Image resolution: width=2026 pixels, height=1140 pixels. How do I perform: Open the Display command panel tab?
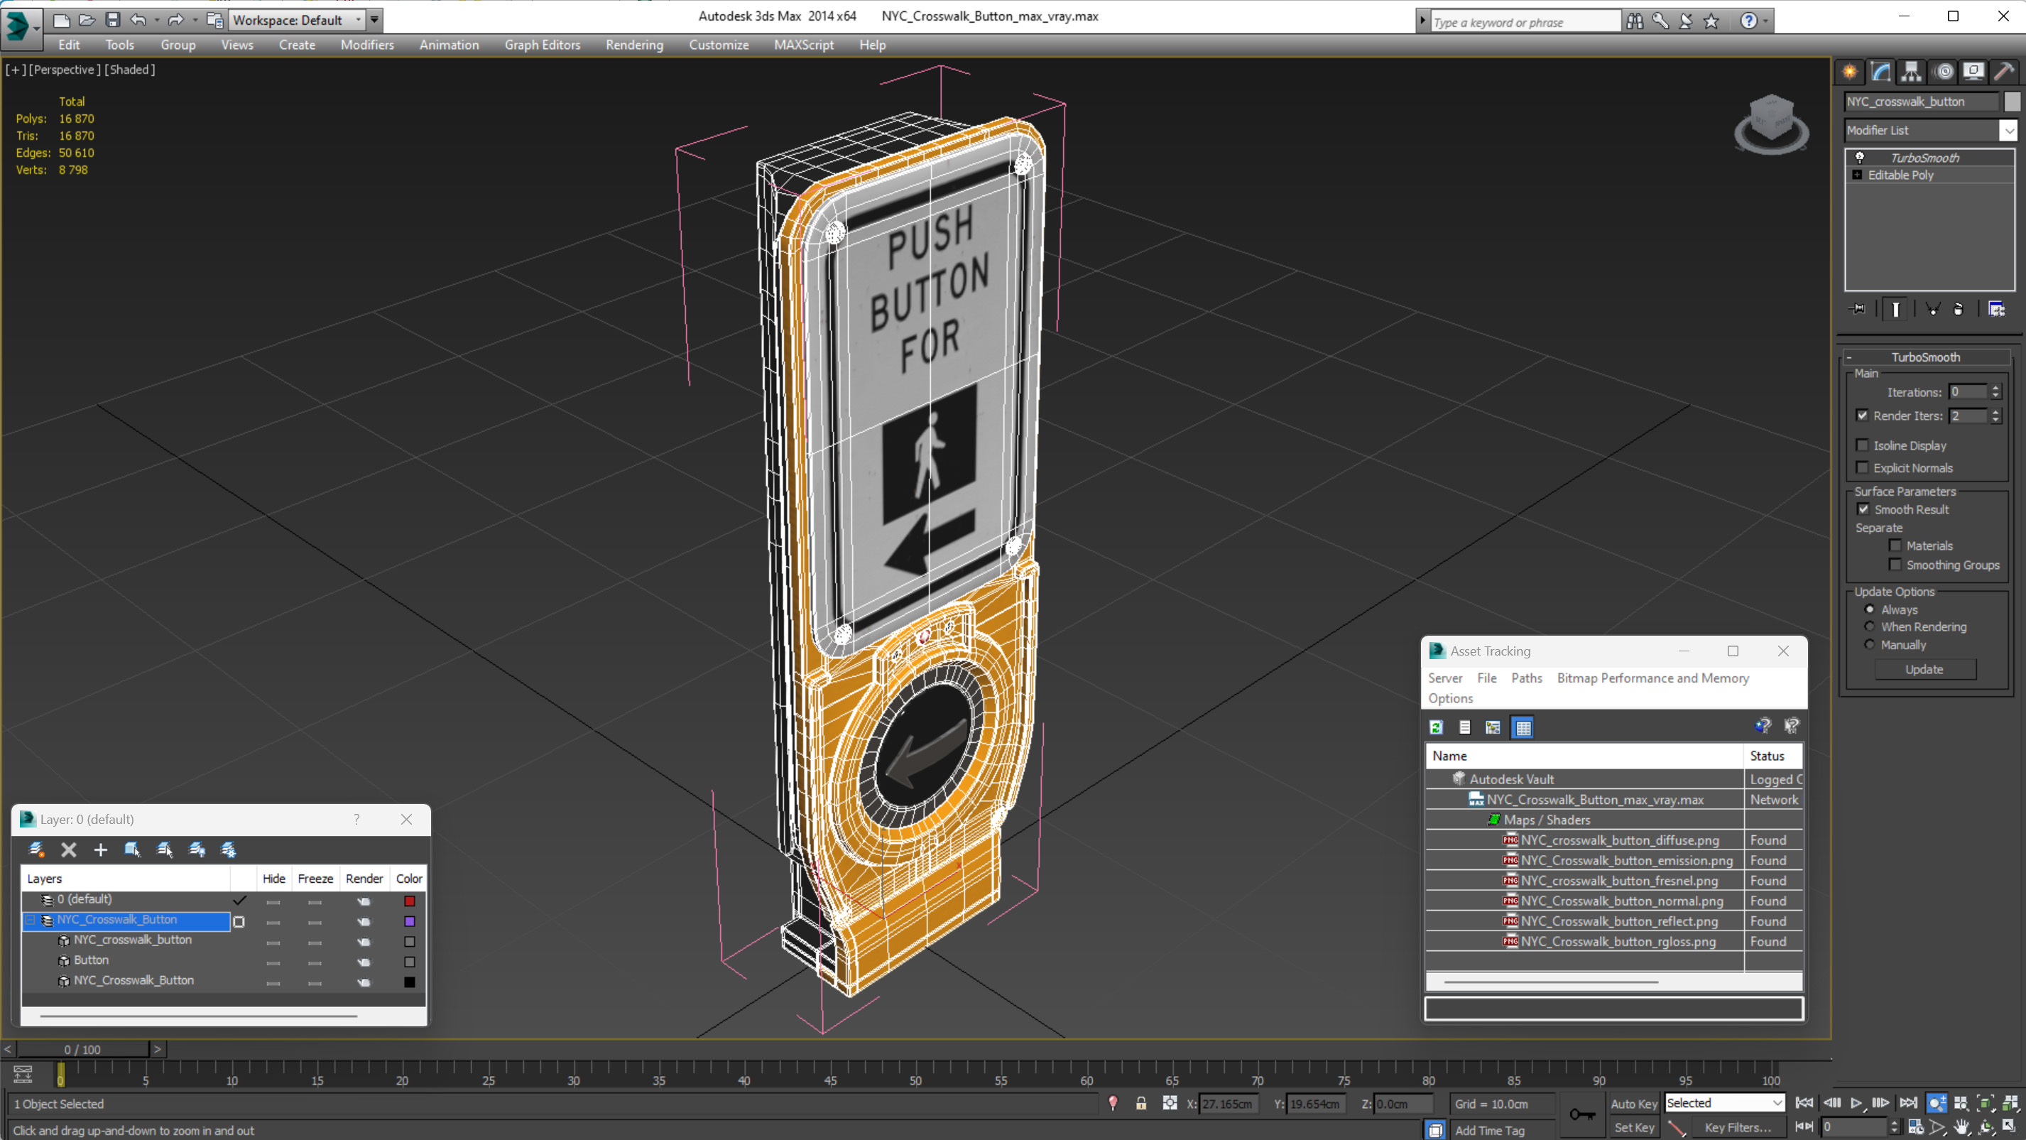pyautogui.click(x=1973, y=72)
